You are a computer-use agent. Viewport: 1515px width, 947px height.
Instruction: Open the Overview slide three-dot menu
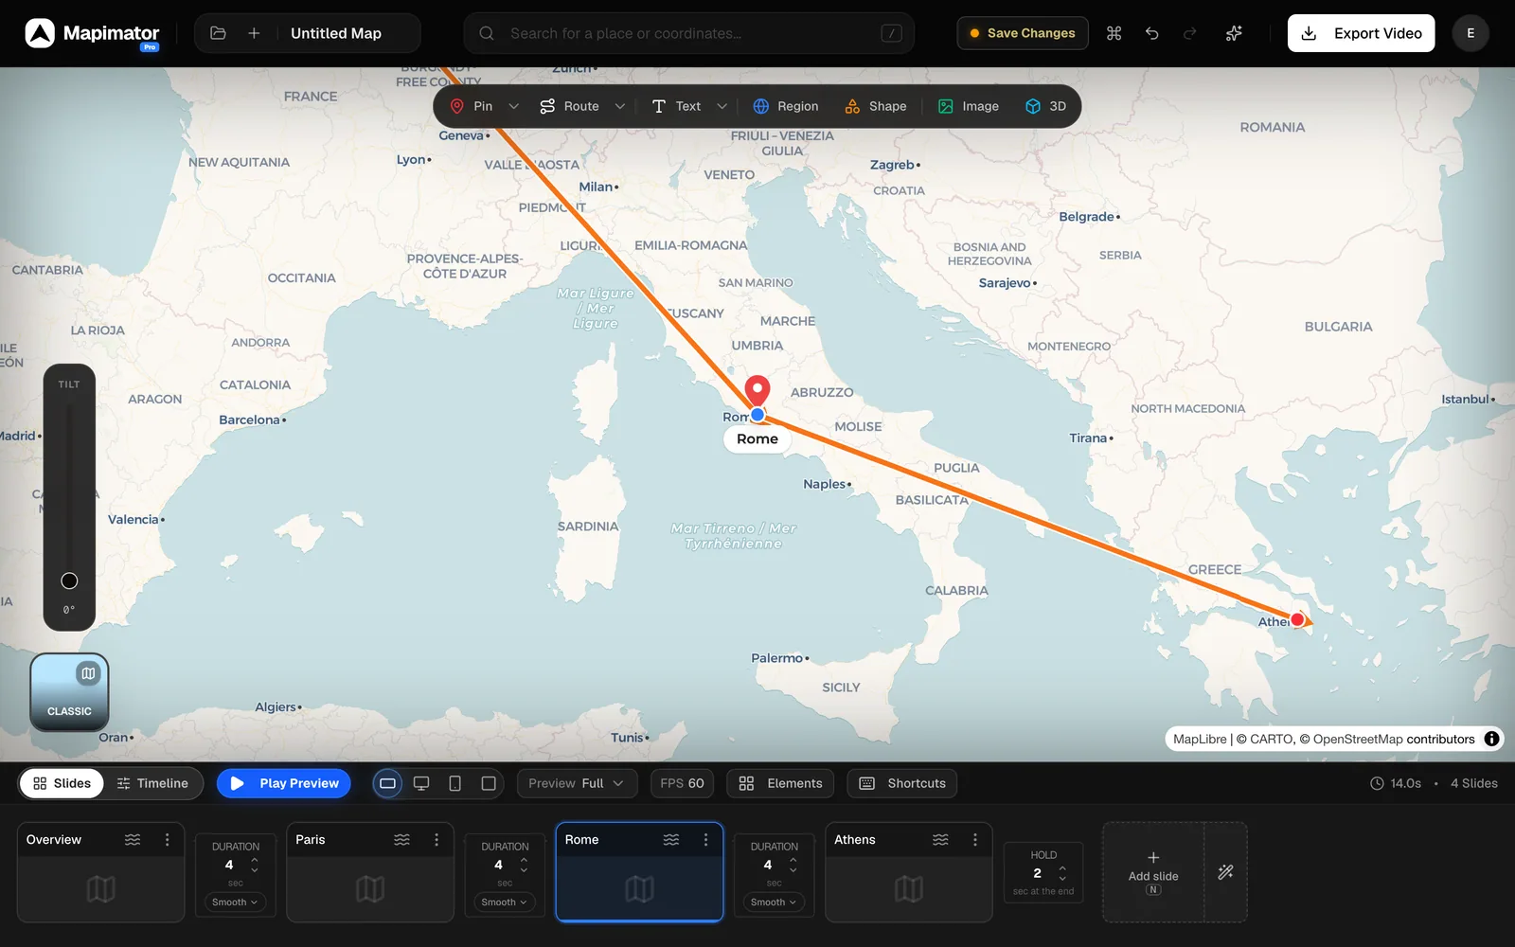point(168,840)
